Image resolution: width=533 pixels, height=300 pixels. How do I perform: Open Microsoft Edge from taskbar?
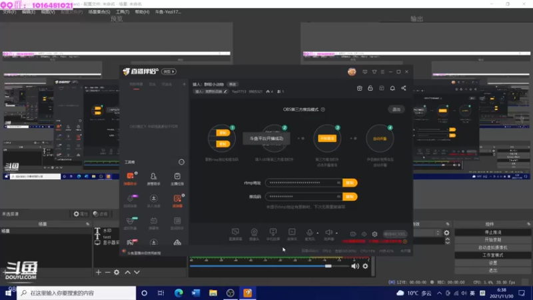tap(179, 293)
